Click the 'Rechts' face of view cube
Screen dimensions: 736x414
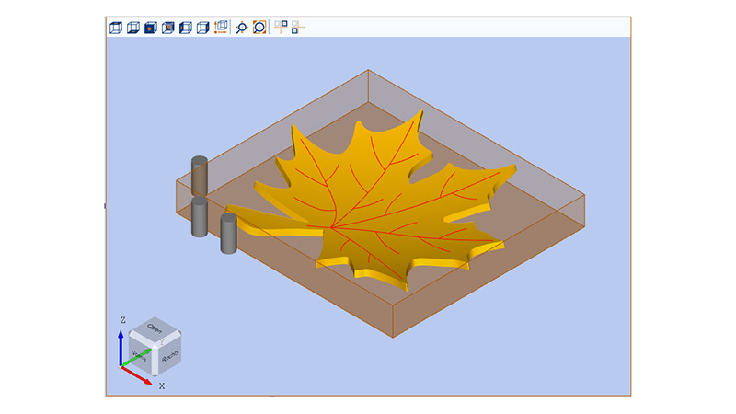169,355
